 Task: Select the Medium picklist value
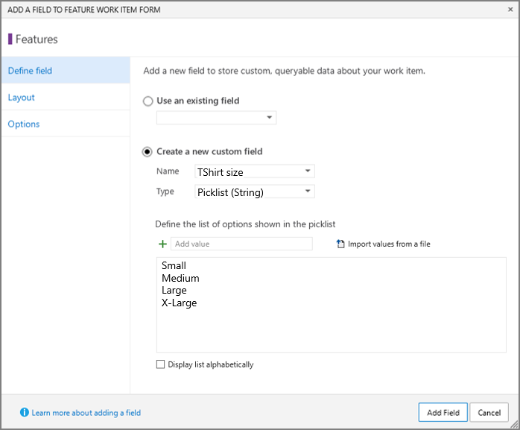[x=180, y=278]
